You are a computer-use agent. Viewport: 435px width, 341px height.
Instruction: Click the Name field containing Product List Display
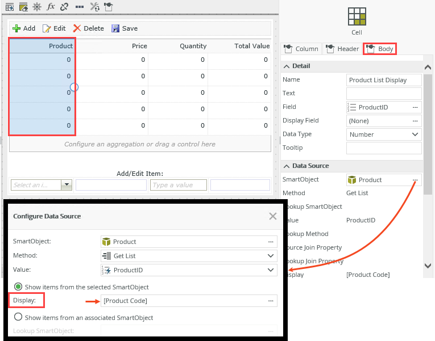coord(384,80)
